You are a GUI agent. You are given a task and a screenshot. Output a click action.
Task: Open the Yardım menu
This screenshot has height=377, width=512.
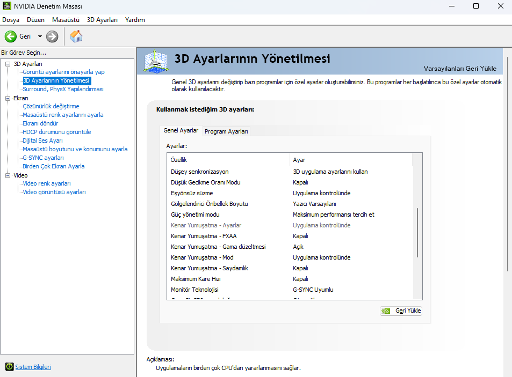pos(135,20)
